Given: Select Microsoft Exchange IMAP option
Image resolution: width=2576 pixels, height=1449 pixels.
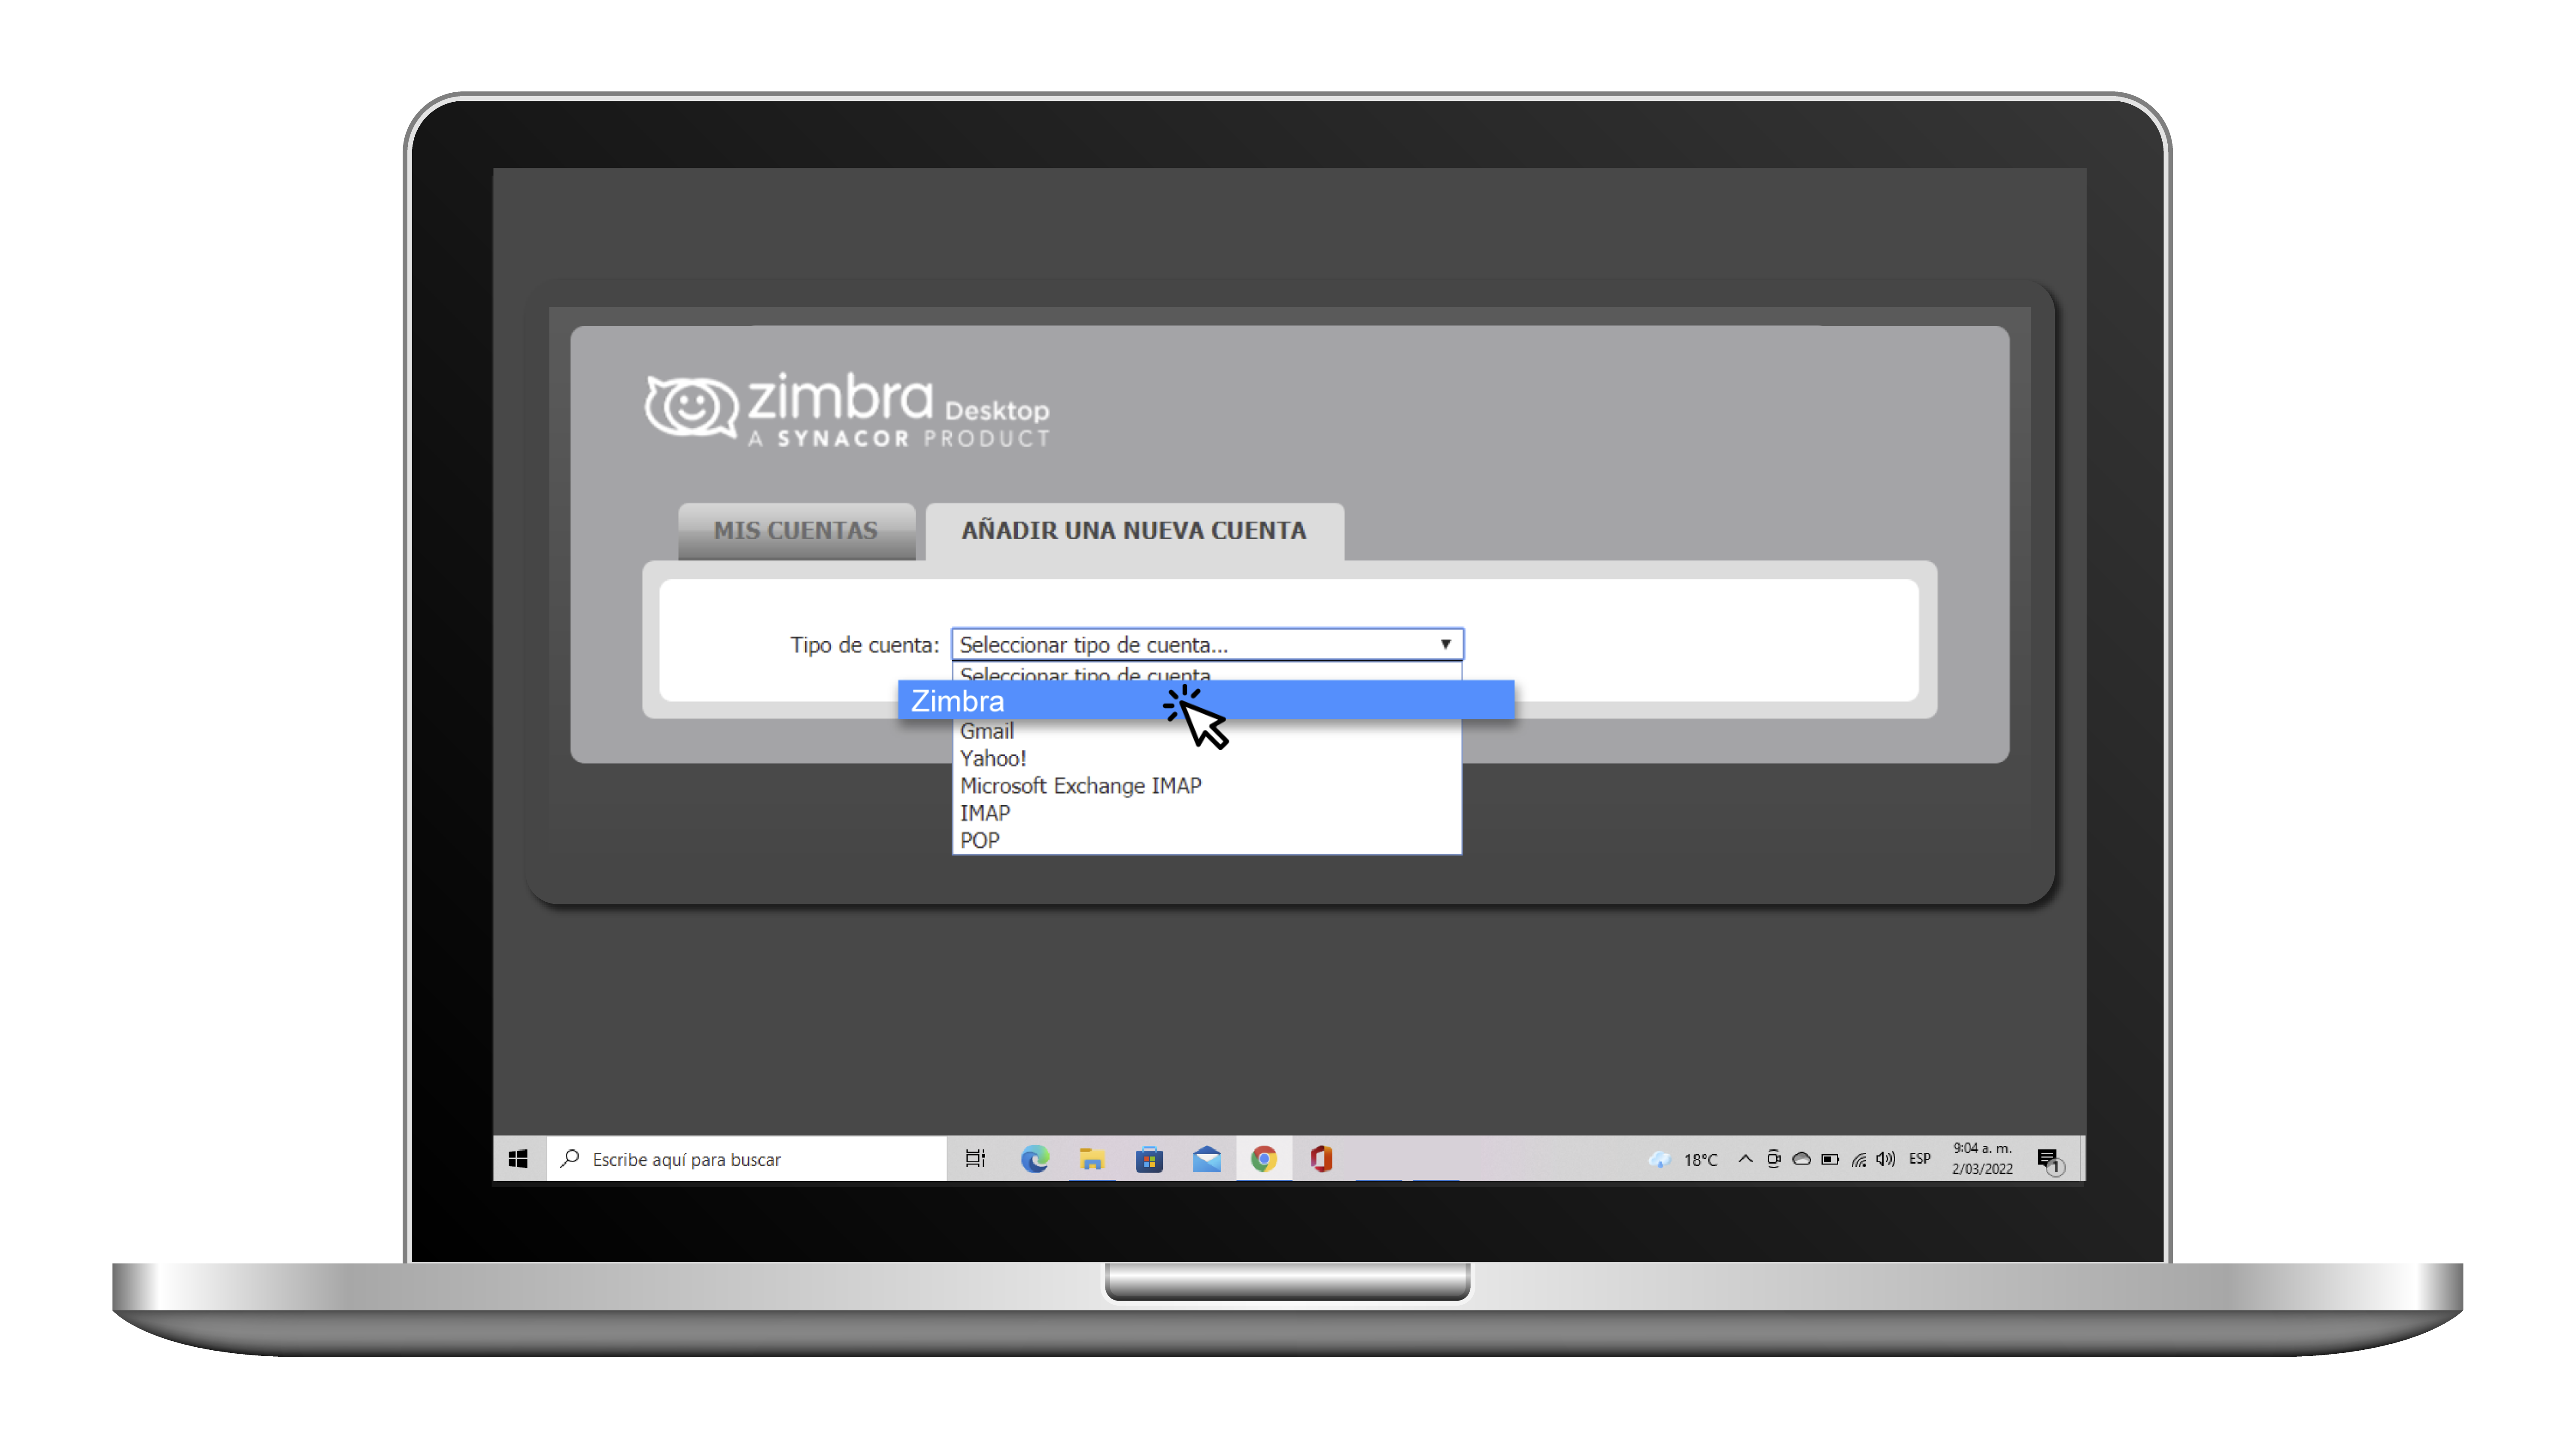Looking at the screenshot, I should point(1206,785).
